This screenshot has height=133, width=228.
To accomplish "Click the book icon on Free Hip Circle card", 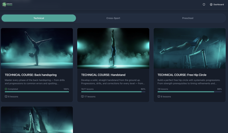I will coord(159,97).
